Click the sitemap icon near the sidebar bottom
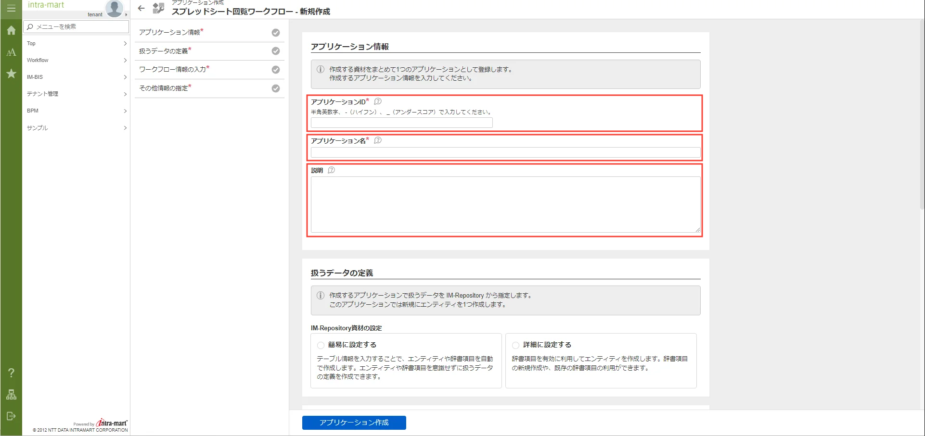Image resolution: width=925 pixels, height=436 pixels. click(x=11, y=394)
